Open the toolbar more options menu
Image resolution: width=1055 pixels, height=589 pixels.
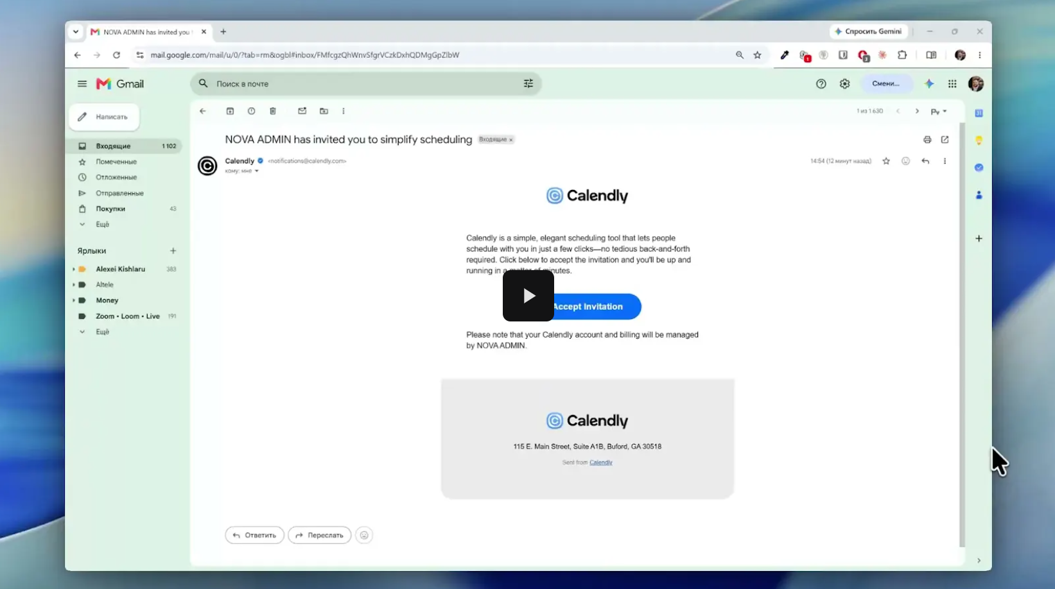[344, 111]
